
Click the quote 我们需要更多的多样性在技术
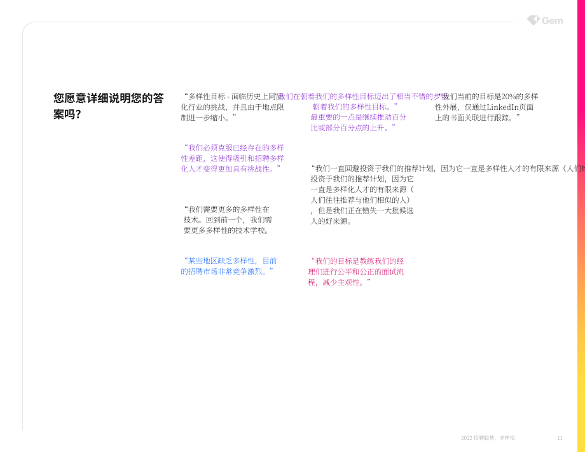228,220
